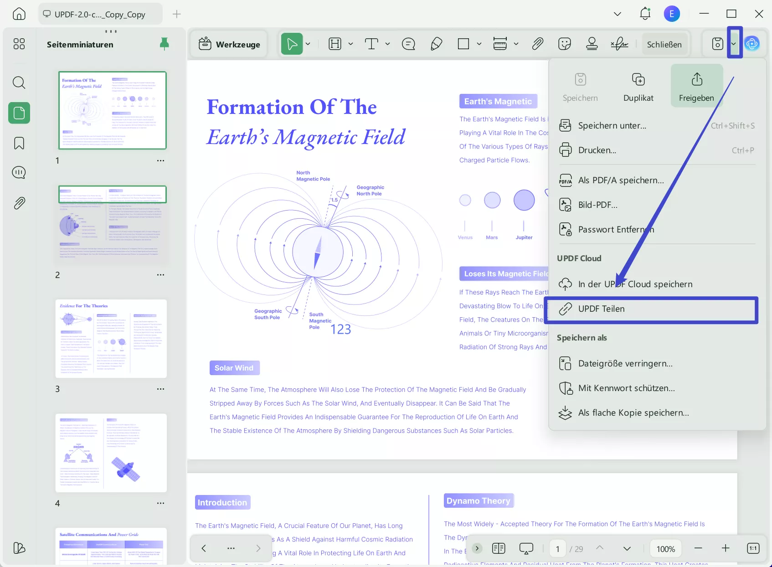Click the paperclip attachment tool
Screen dimensions: 772x567
(x=538, y=44)
